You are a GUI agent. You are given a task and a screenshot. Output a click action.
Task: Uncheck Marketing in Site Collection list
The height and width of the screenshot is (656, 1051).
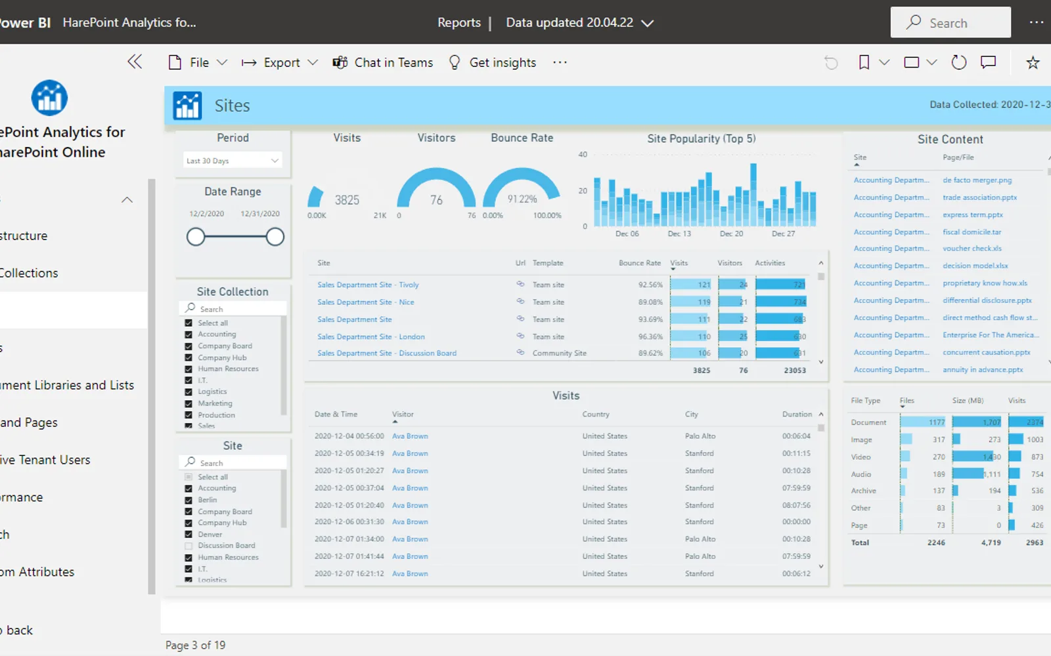tap(189, 403)
